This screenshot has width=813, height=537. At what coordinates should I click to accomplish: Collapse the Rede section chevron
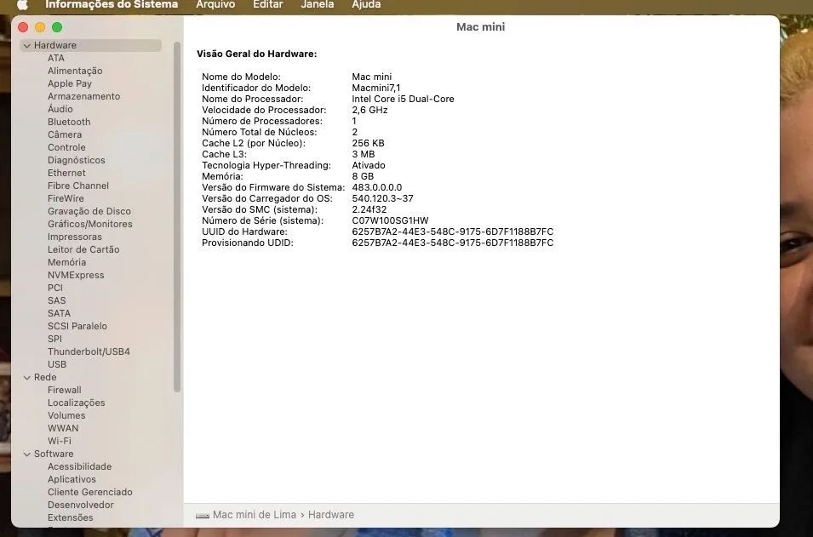coord(27,378)
